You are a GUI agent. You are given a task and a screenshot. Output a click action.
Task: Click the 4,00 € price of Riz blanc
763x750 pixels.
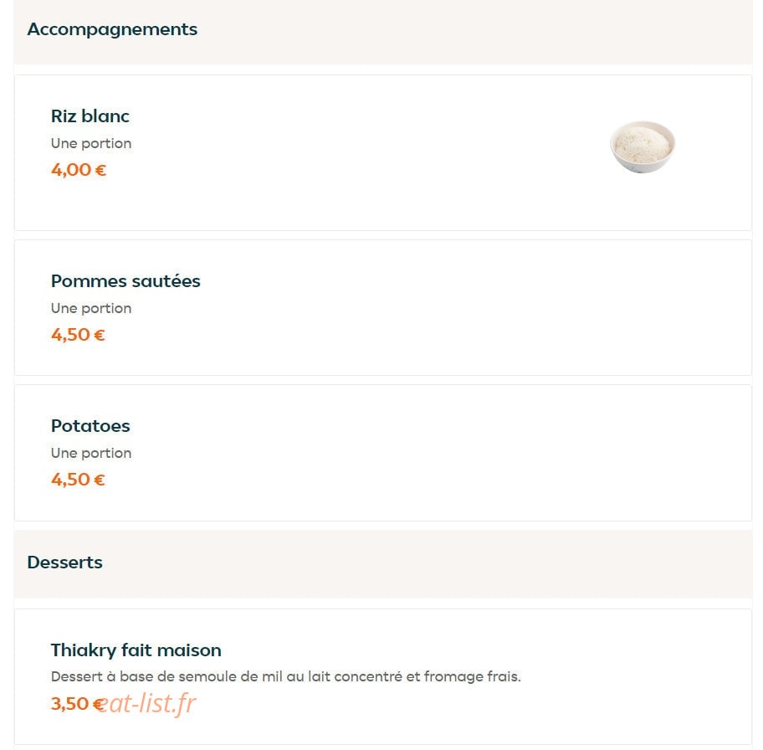(79, 170)
